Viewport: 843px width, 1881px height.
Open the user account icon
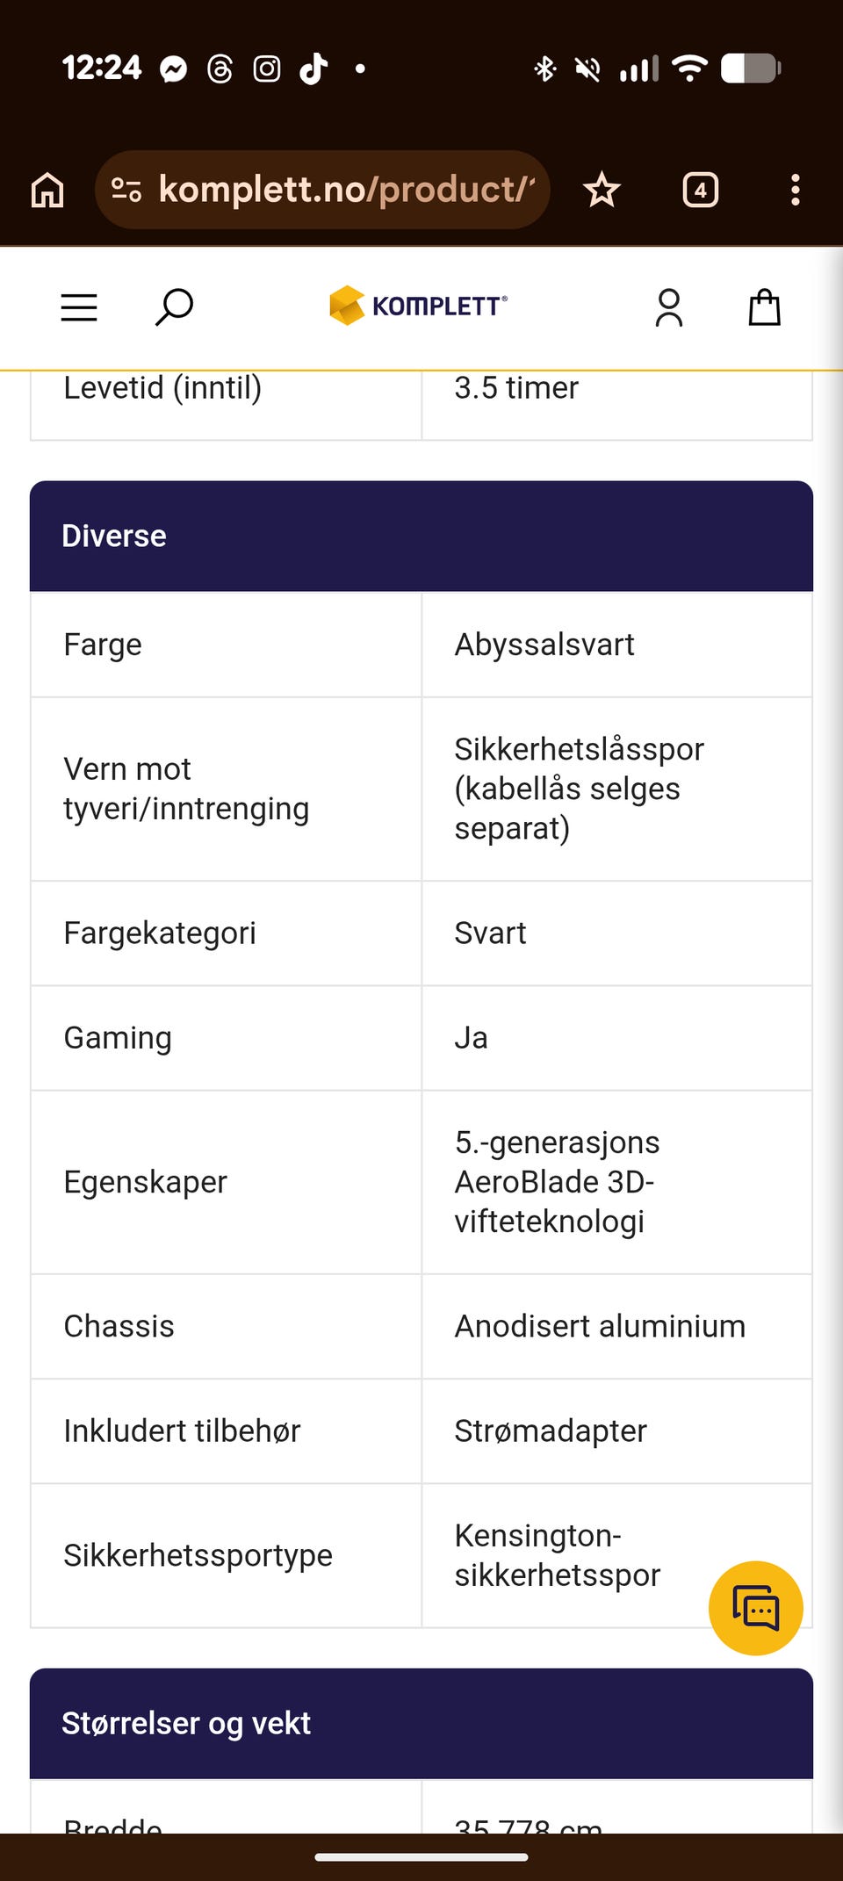click(x=669, y=307)
